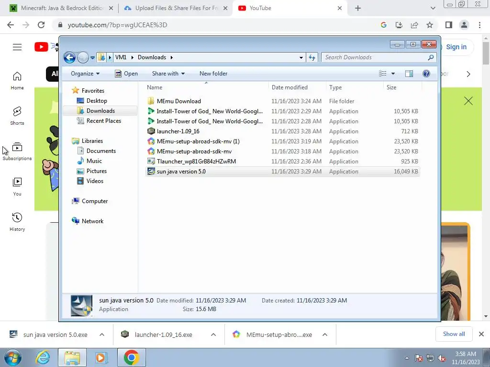Screen dimensions: 490x367
Task: Select Downloads in the navigation pane
Action: pyautogui.click(x=100, y=111)
